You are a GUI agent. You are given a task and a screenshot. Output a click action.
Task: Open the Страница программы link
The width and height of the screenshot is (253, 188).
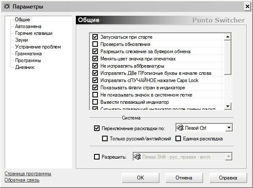point(28,174)
